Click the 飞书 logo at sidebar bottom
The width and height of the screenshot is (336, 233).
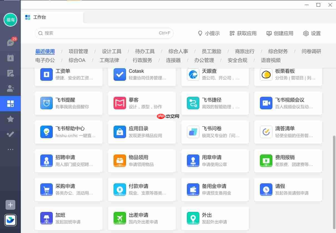[x=10, y=220]
